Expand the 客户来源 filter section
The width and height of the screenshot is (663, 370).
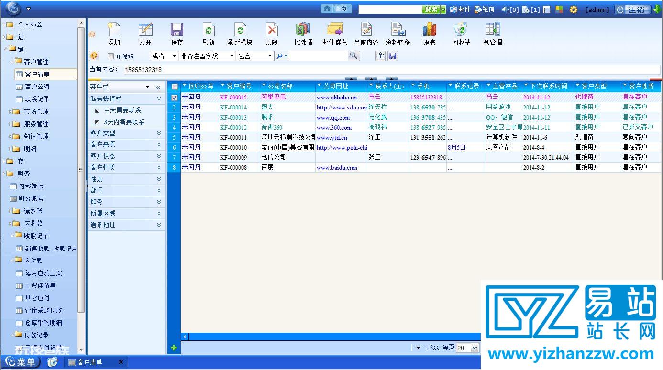[x=126, y=144]
